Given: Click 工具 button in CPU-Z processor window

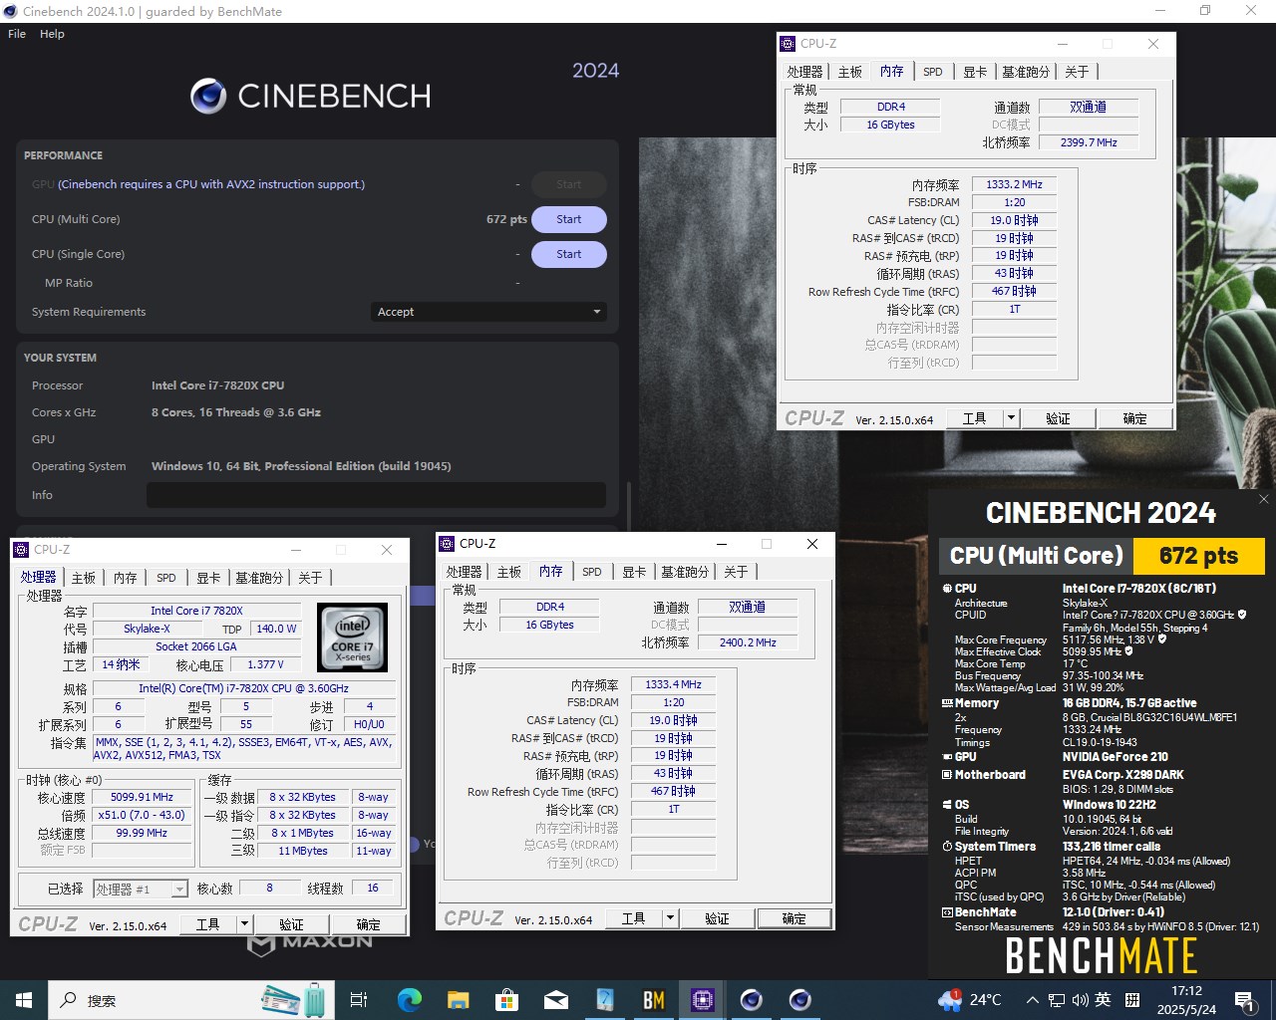Looking at the screenshot, I should point(207,924).
